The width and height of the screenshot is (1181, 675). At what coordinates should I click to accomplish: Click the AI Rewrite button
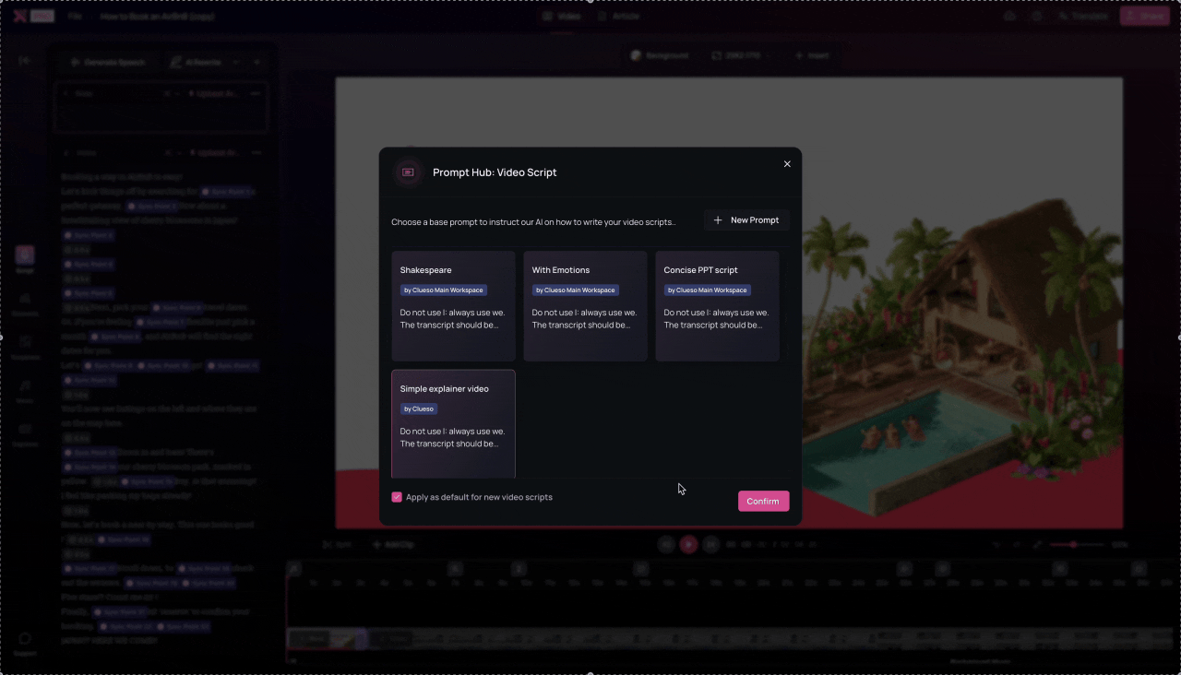click(x=197, y=62)
